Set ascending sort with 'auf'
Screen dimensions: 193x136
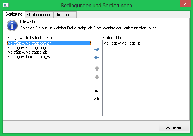coord(96,91)
